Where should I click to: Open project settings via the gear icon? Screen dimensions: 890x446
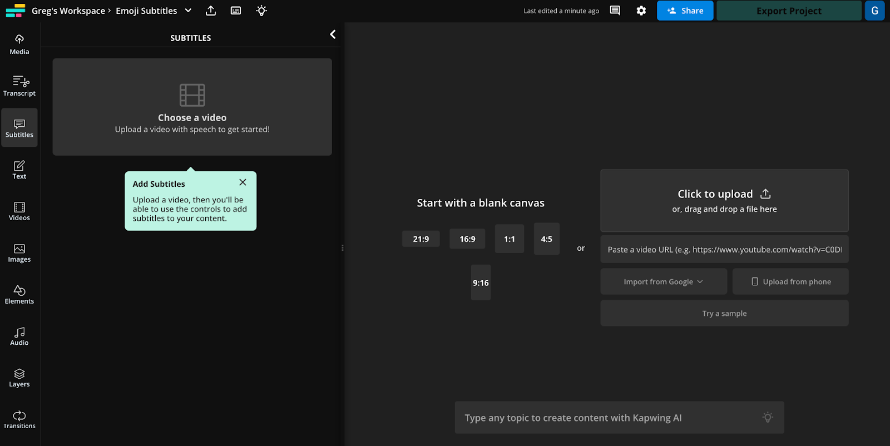pos(641,11)
